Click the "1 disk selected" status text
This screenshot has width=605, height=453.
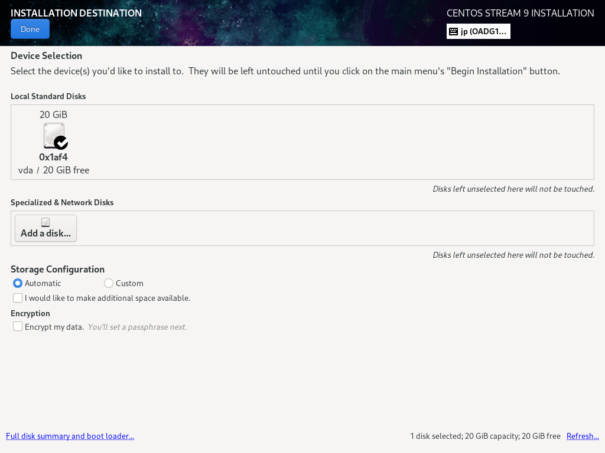[485, 436]
